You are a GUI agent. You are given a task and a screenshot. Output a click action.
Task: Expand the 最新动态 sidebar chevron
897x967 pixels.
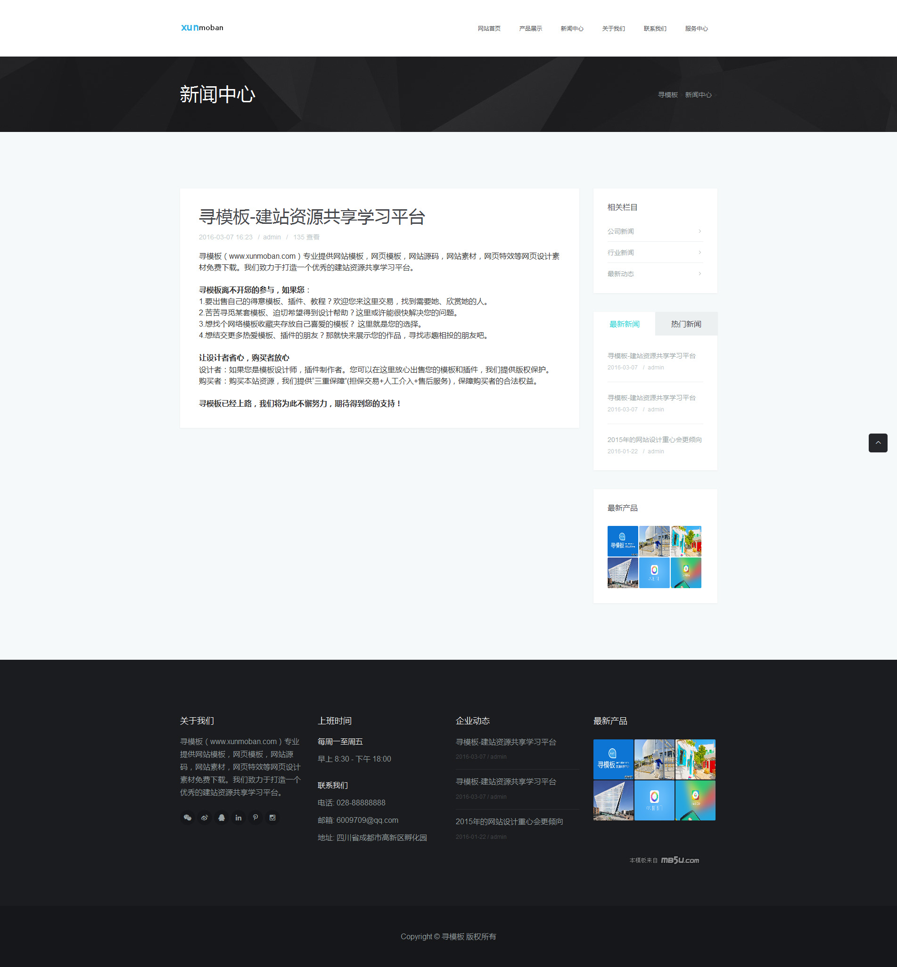tap(699, 274)
